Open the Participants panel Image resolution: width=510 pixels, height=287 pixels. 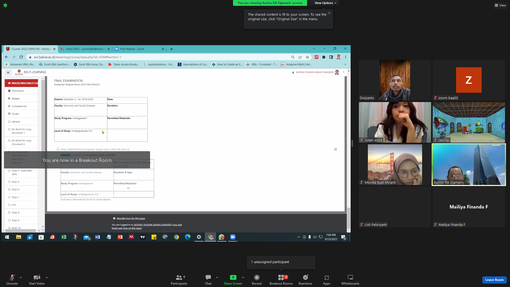coord(179,280)
